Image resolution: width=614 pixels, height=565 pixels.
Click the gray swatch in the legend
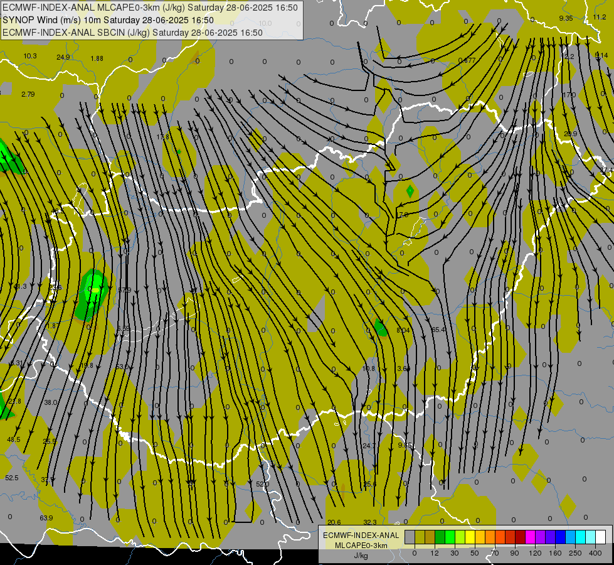[x=410, y=537]
